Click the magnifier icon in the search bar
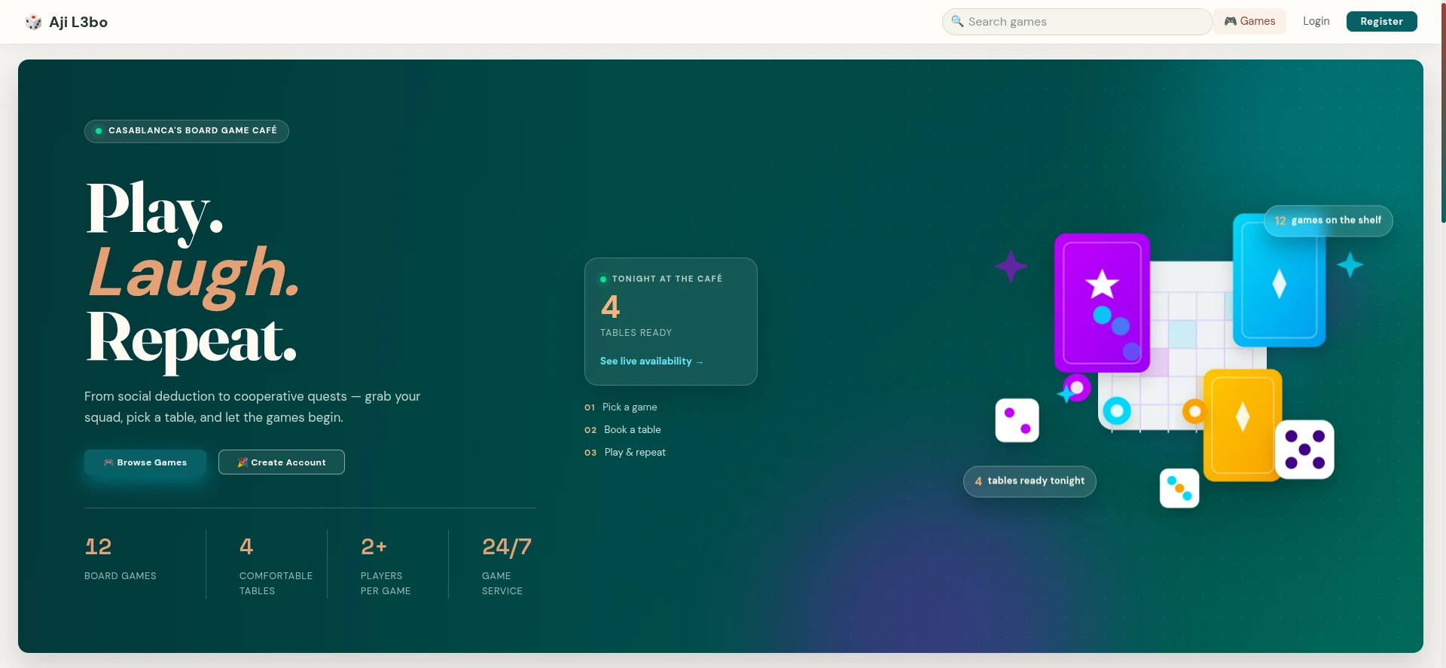The image size is (1446, 668). click(957, 21)
